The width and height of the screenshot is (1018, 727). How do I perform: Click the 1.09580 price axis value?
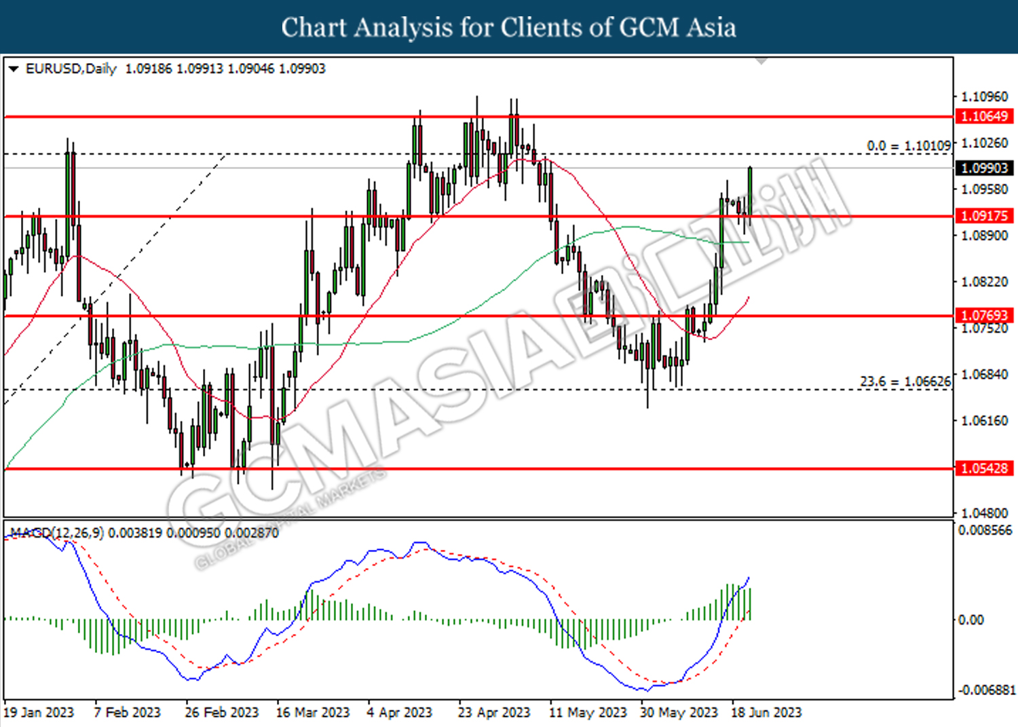985,189
